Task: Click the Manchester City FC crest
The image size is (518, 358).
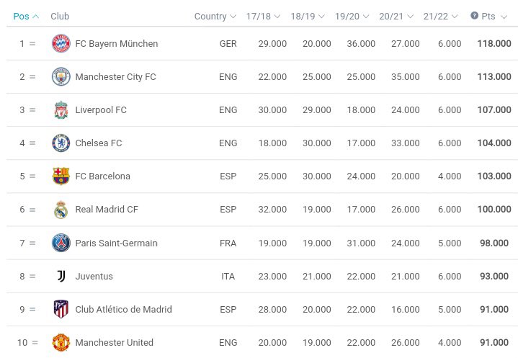Action: point(61,76)
